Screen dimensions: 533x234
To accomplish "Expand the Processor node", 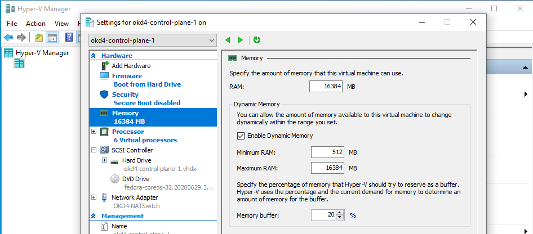I will tap(94, 132).
